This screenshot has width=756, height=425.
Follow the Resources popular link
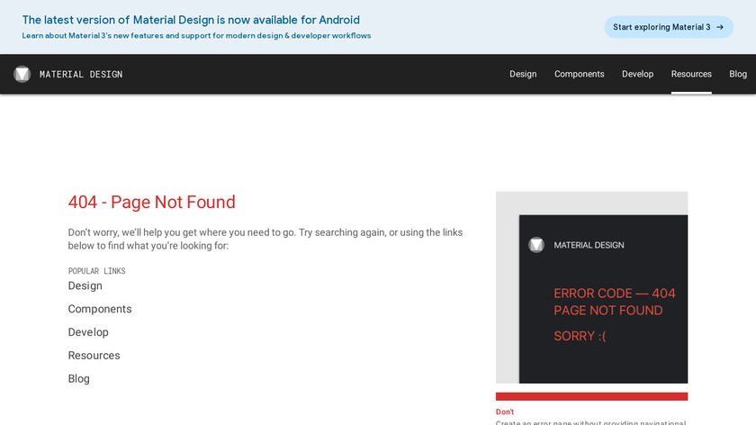(94, 356)
